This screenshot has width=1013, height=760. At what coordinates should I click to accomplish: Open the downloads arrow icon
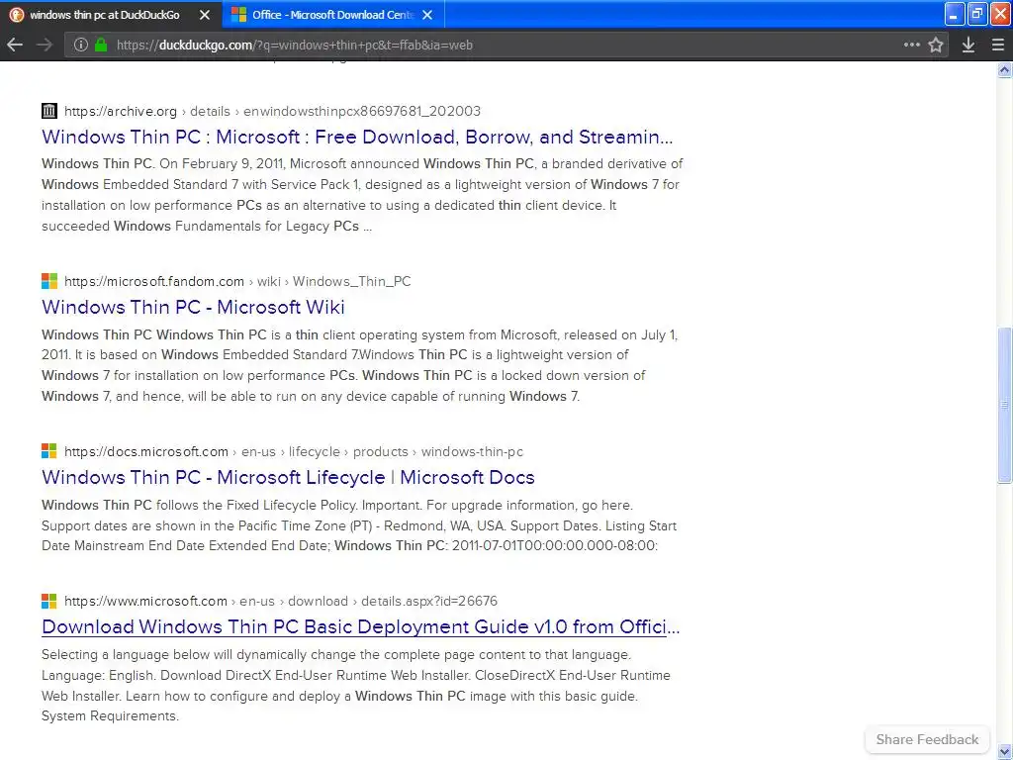pyautogui.click(x=967, y=45)
